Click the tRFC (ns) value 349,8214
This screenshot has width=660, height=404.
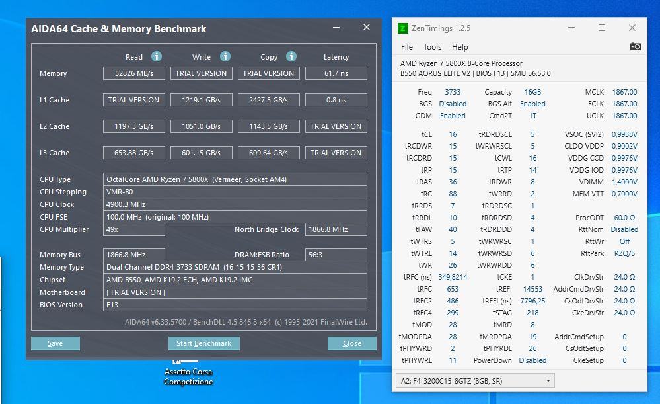click(453, 277)
